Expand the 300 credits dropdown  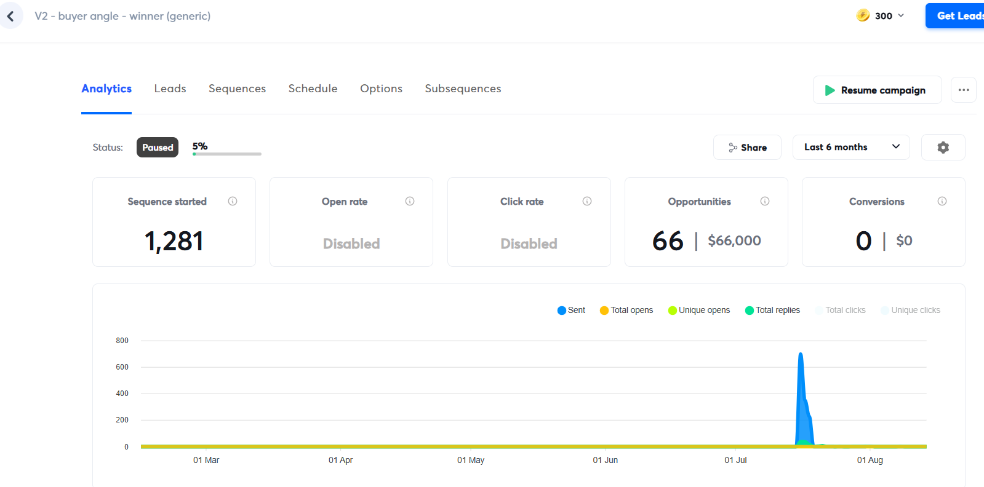(x=883, y=16)
